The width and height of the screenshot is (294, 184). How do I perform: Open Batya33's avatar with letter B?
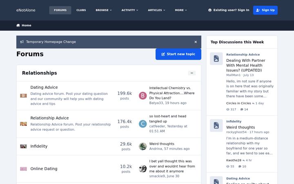[143, 96]
